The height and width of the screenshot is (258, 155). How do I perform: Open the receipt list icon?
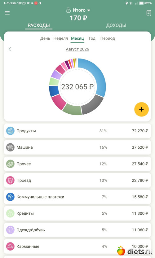click(148, 13)
